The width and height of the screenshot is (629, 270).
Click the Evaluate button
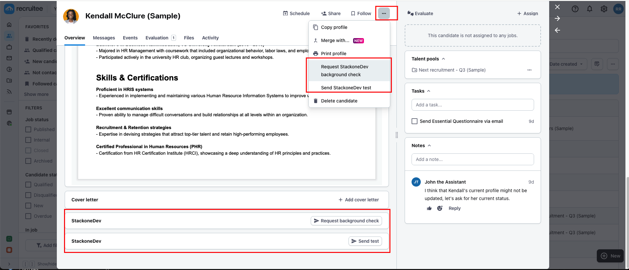click(x=420, y=13)
